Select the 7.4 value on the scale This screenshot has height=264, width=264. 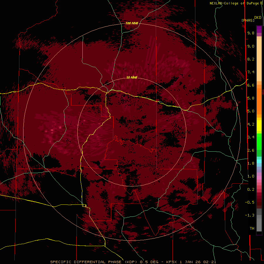click(251, 72)
